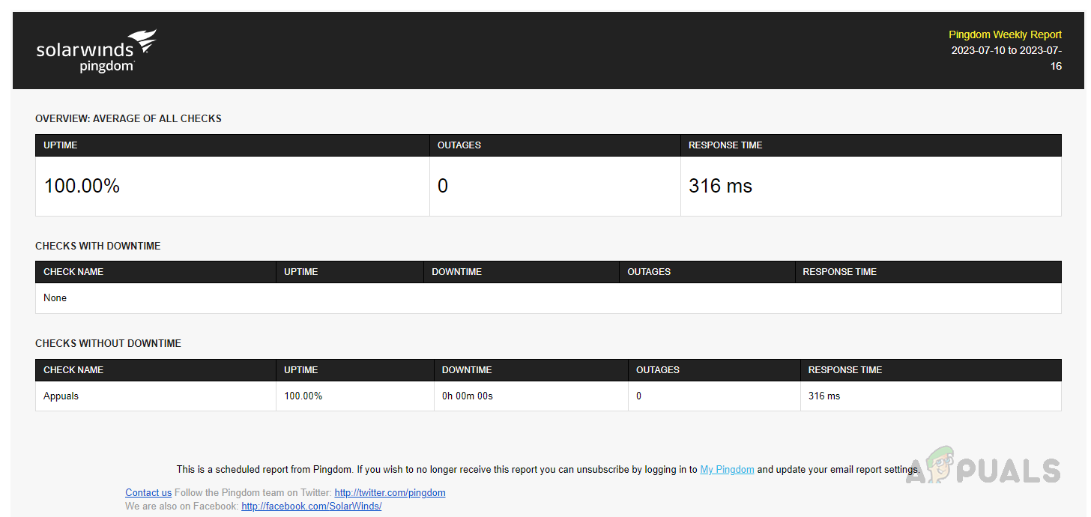Viewport: 1091px width, 517px height.
Task: Click the overview uptime value 100.00%
Action: tap(82, 186)
